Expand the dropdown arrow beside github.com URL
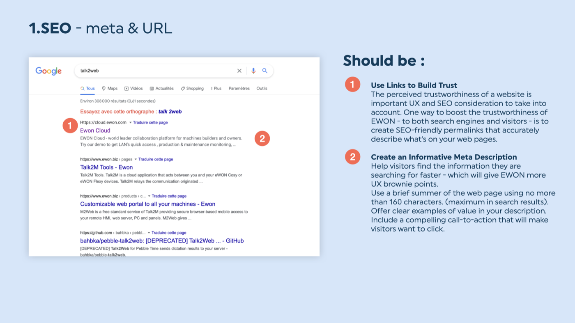Image resolution: width=575 pixels, height=323 pixels. click(149, 233)
